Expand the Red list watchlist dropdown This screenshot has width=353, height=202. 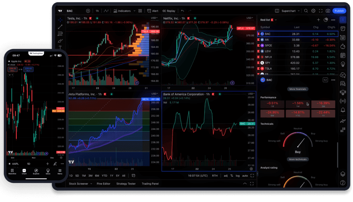coord(276,20)
